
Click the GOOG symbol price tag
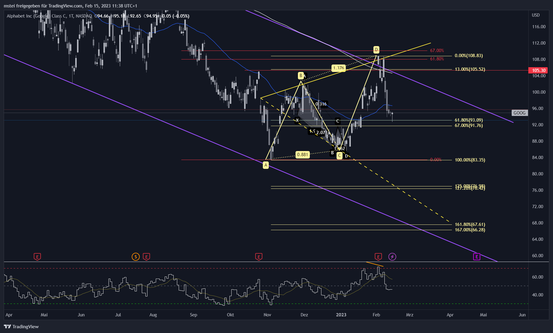point(520,113)
